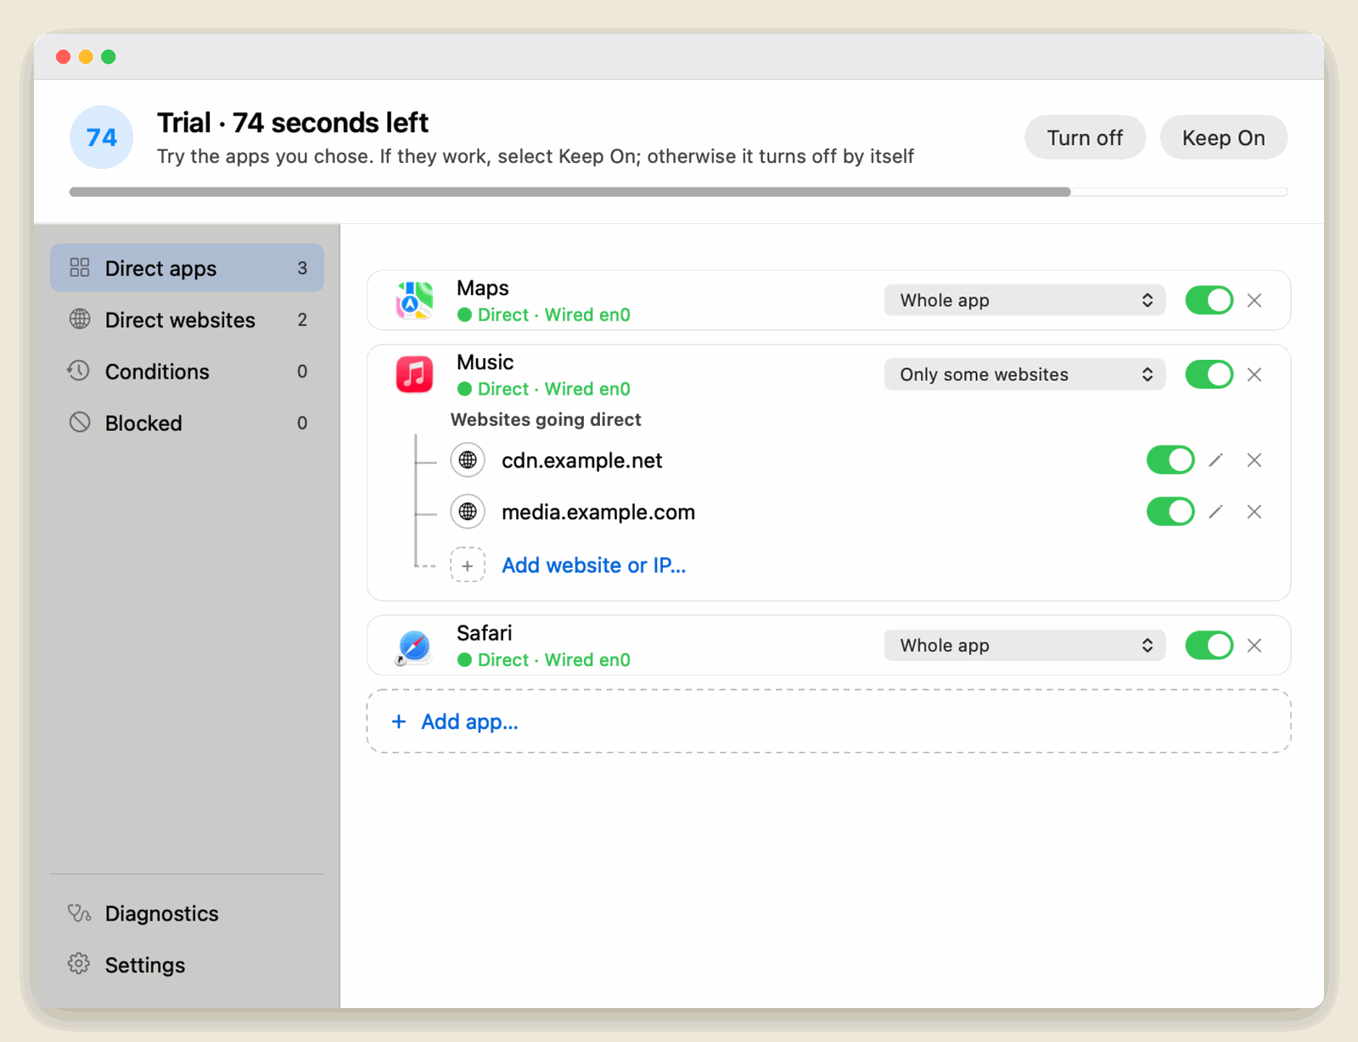Click the Blocked prohibition icon in the sidebar

tap(80, 423)
